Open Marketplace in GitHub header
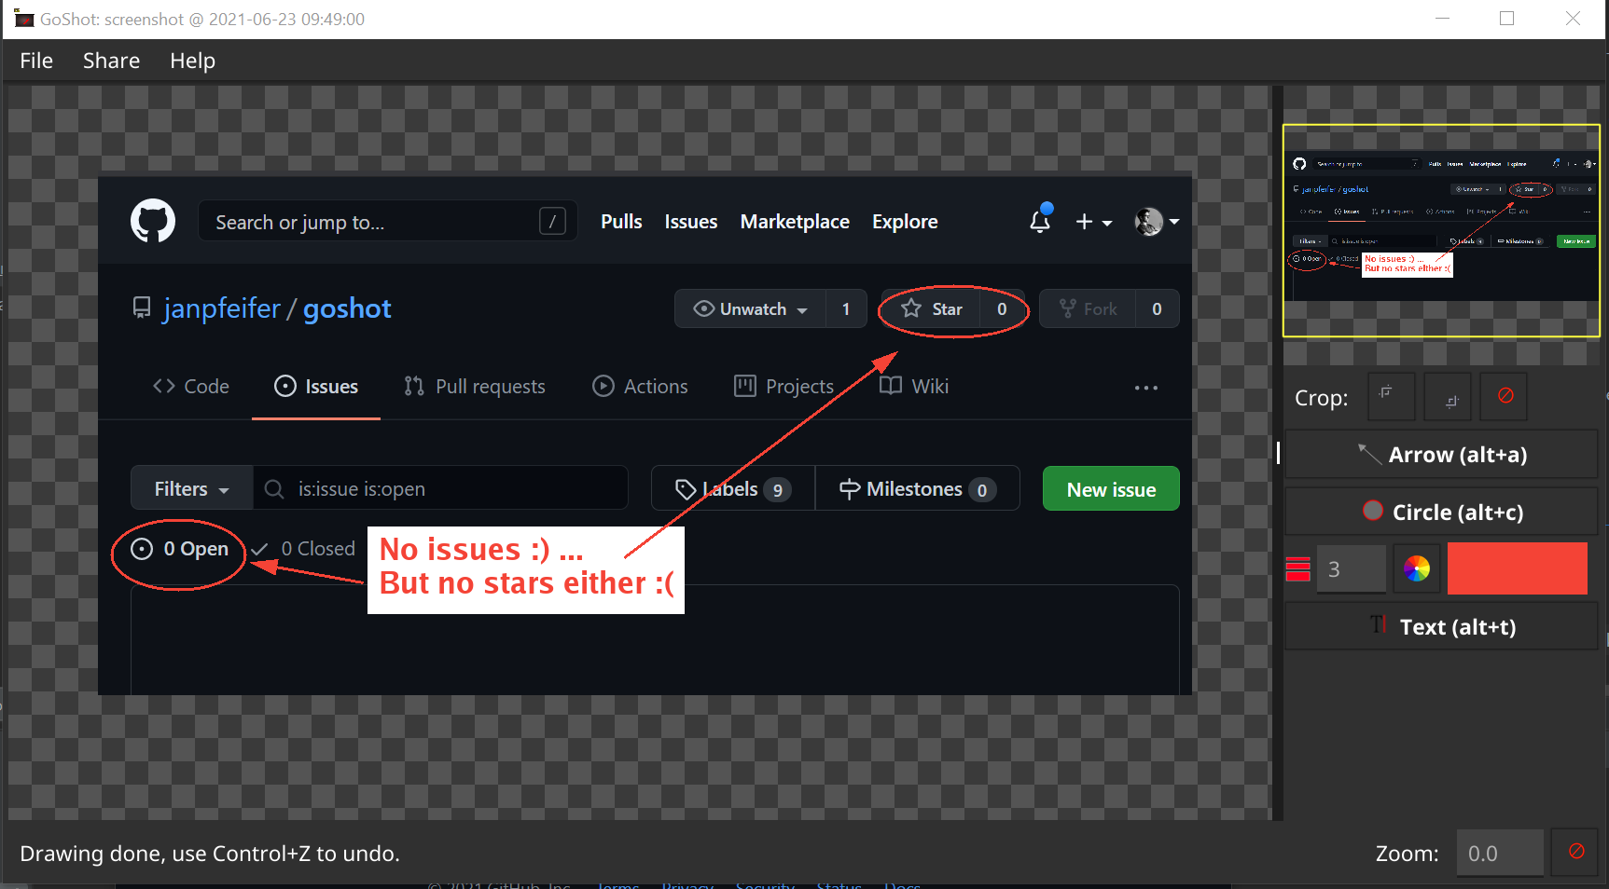Image resolution: width=1609 pixels, height=889 pixels. point(795,222)
